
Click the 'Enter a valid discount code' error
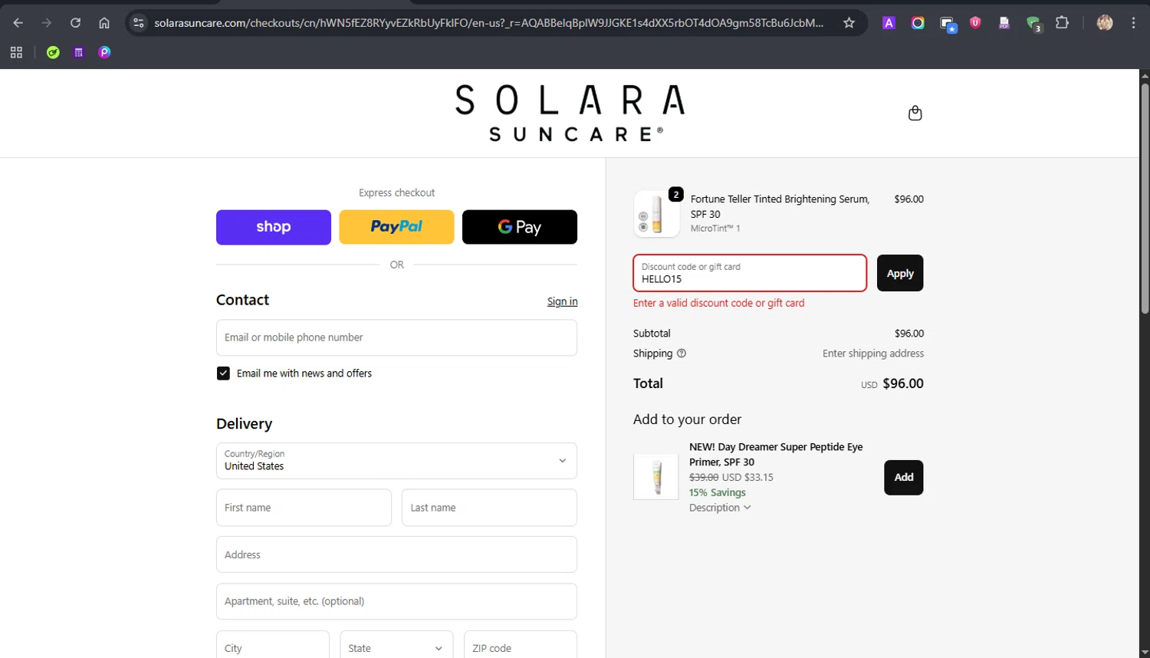click(718, 303)
